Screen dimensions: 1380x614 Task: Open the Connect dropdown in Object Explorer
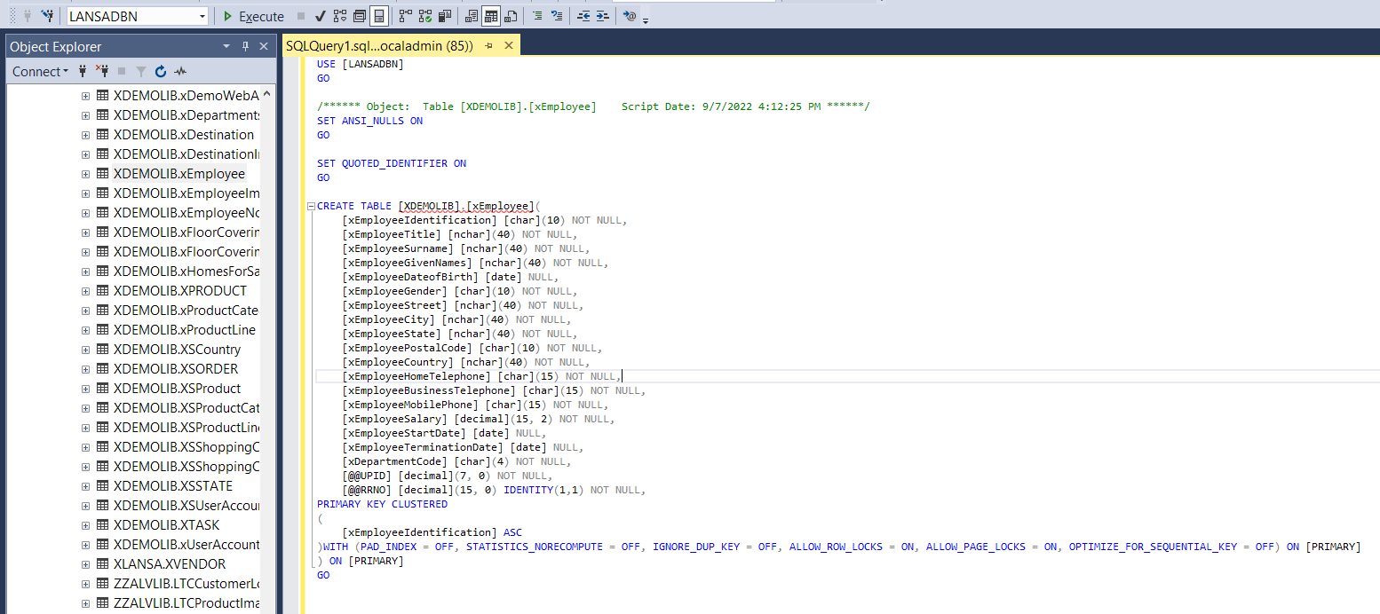40,71
